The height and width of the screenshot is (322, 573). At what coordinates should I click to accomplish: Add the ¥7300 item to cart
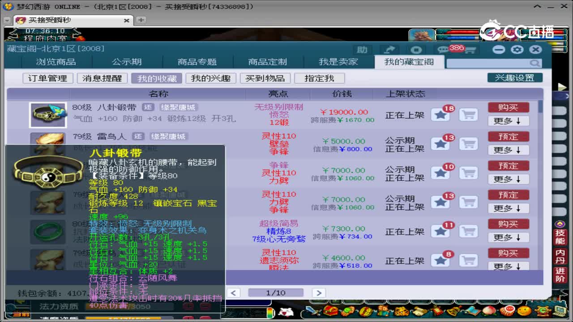(468, 231)
